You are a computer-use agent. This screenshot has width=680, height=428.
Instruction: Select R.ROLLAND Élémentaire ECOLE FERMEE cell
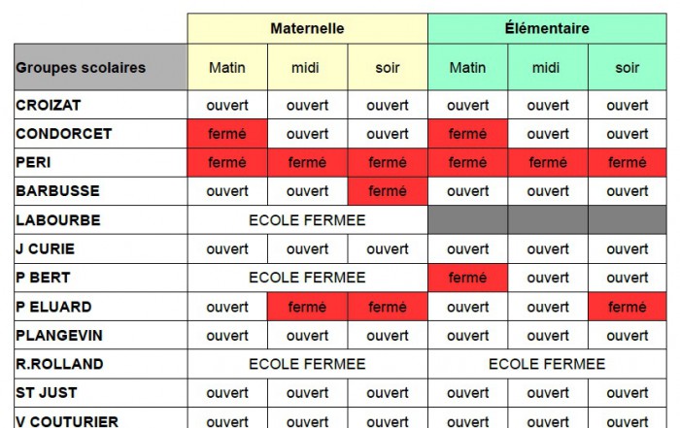coord(547,364)
